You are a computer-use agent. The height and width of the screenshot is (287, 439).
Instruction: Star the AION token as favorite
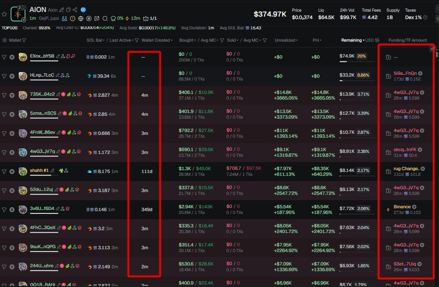tap(4, 14)
